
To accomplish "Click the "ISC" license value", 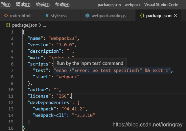I will coord(63,96).
